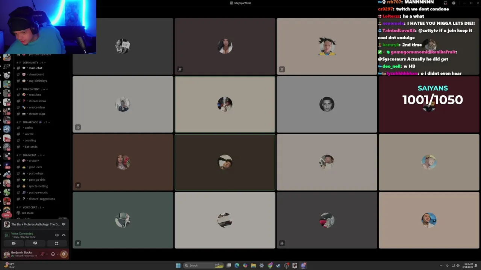Open File Explorer from taskbar

[x=253, y=265]
